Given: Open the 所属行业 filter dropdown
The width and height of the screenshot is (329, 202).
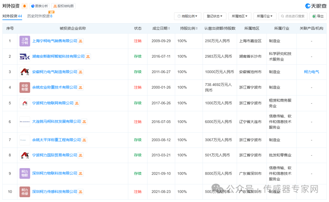Looking at the screenshot, I should [x=265, y=16].
